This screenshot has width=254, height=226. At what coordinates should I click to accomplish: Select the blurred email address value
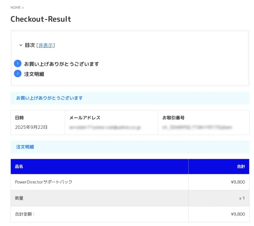tap(105, 127)
